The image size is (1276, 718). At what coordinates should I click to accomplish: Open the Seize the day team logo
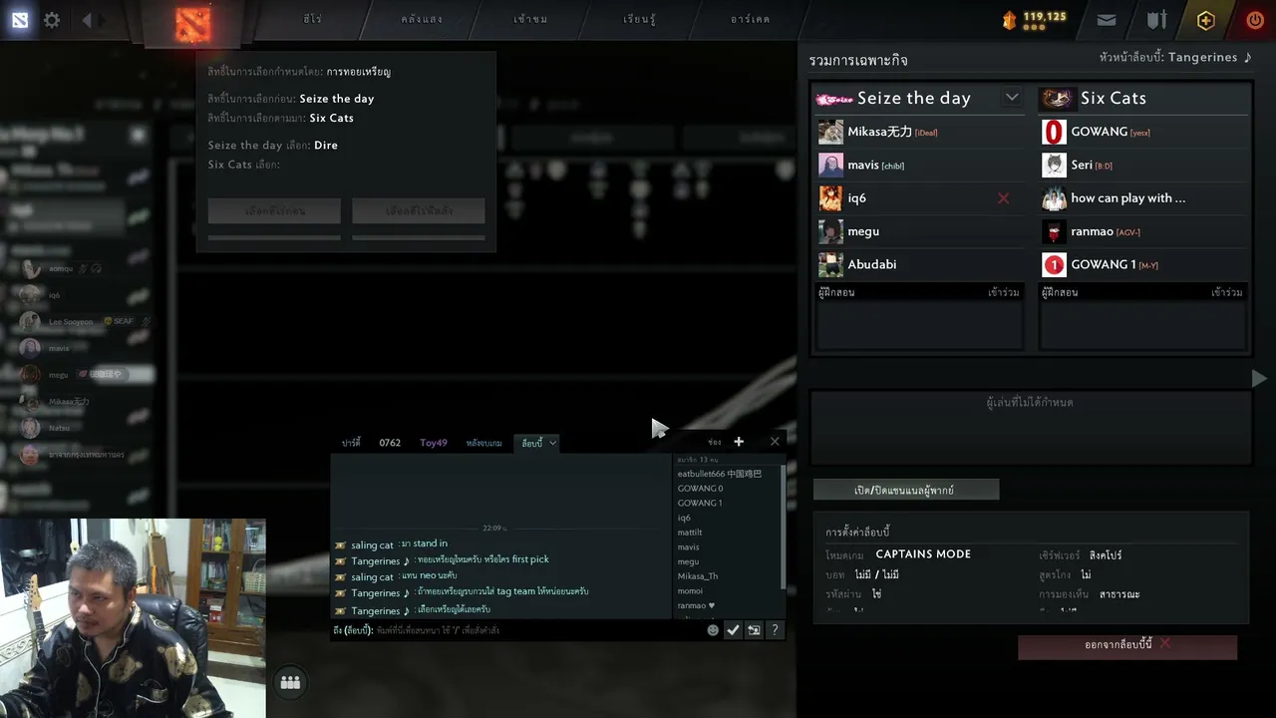click(x=834, y=98)
